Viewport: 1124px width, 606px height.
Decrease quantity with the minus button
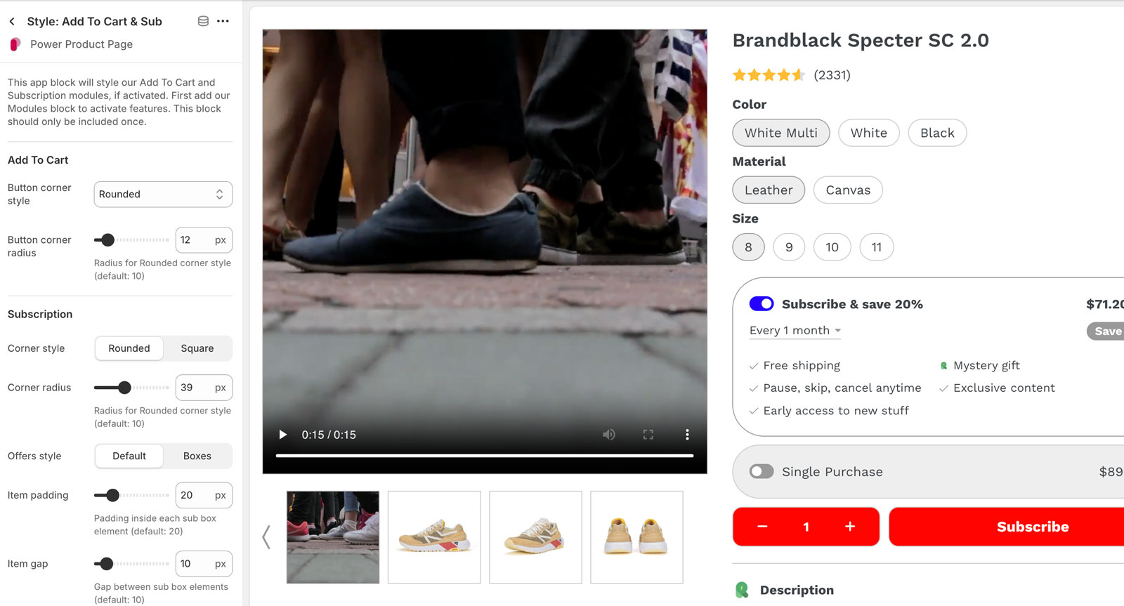(x=762, y=527)
